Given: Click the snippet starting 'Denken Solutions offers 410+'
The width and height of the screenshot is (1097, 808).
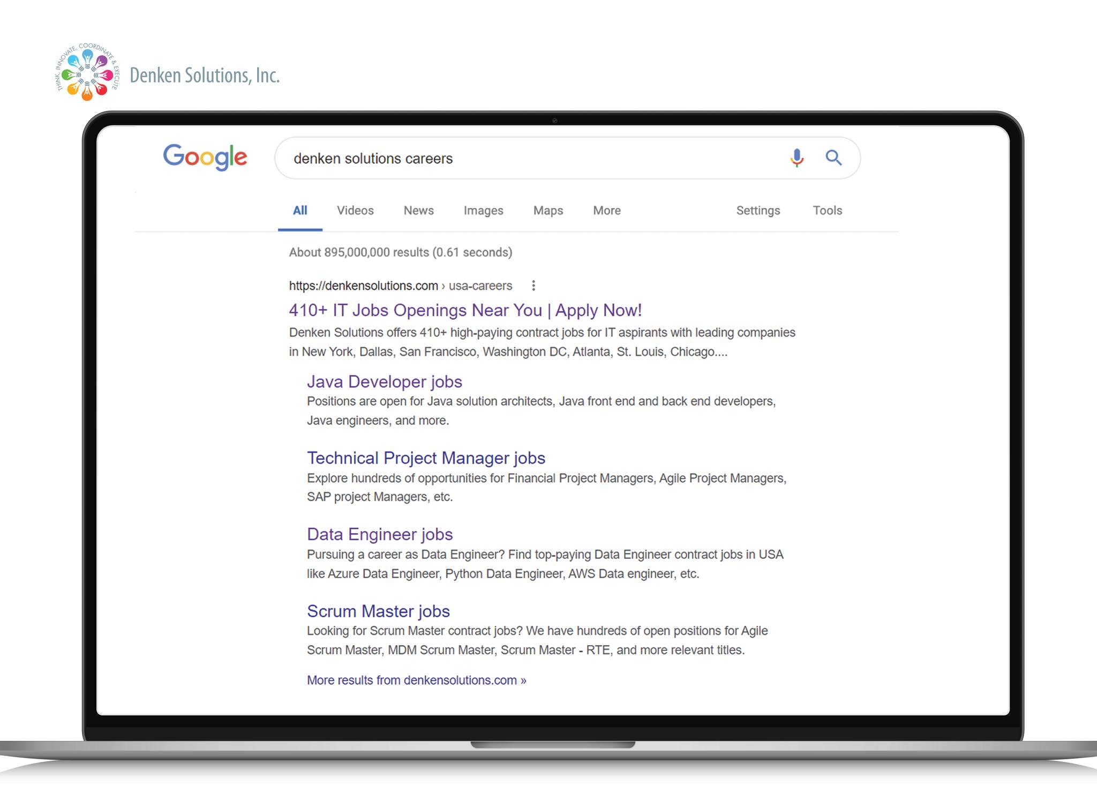Looking at the screenshot, I should tap(542, 342).
